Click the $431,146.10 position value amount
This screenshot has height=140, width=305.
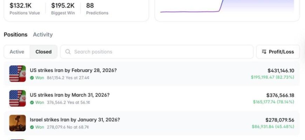281,71
